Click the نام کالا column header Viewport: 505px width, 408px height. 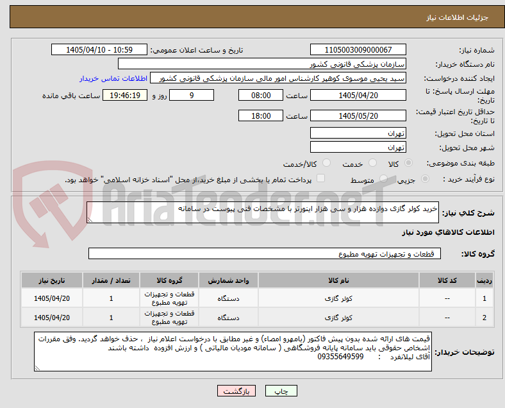click(338, 280)
